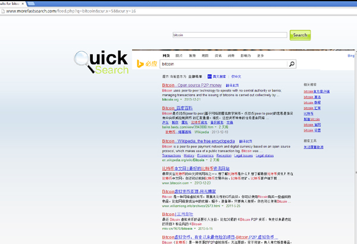
Task: Switch to the 图片 images tab
Action: 179,55
